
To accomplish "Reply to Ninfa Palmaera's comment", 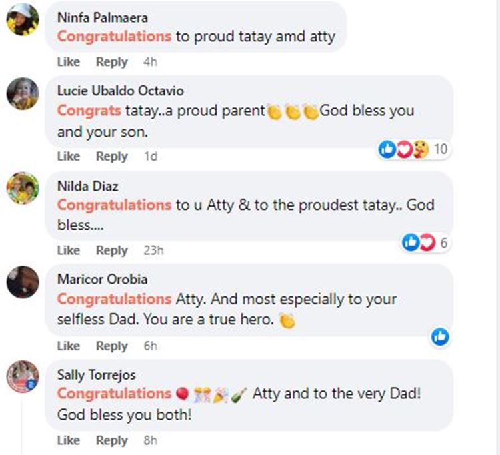I will [x=111, y=62].
